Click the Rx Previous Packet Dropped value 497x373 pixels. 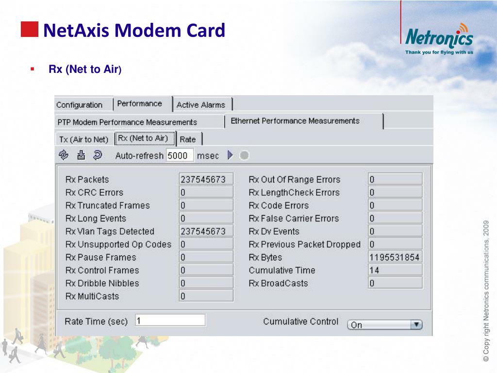tap(395, 244)
